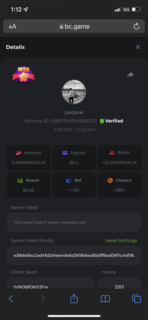Click the Seed Settings link
This screenshot has width=148, height=320.
tap(121, 240)
